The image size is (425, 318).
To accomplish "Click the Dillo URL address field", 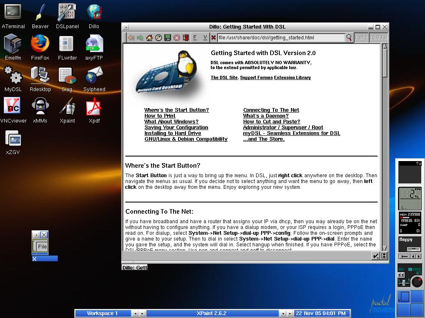I will pyautogui.click(x=281, y=38).
